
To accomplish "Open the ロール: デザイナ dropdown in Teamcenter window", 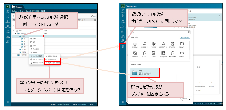I will click(210, 103).
